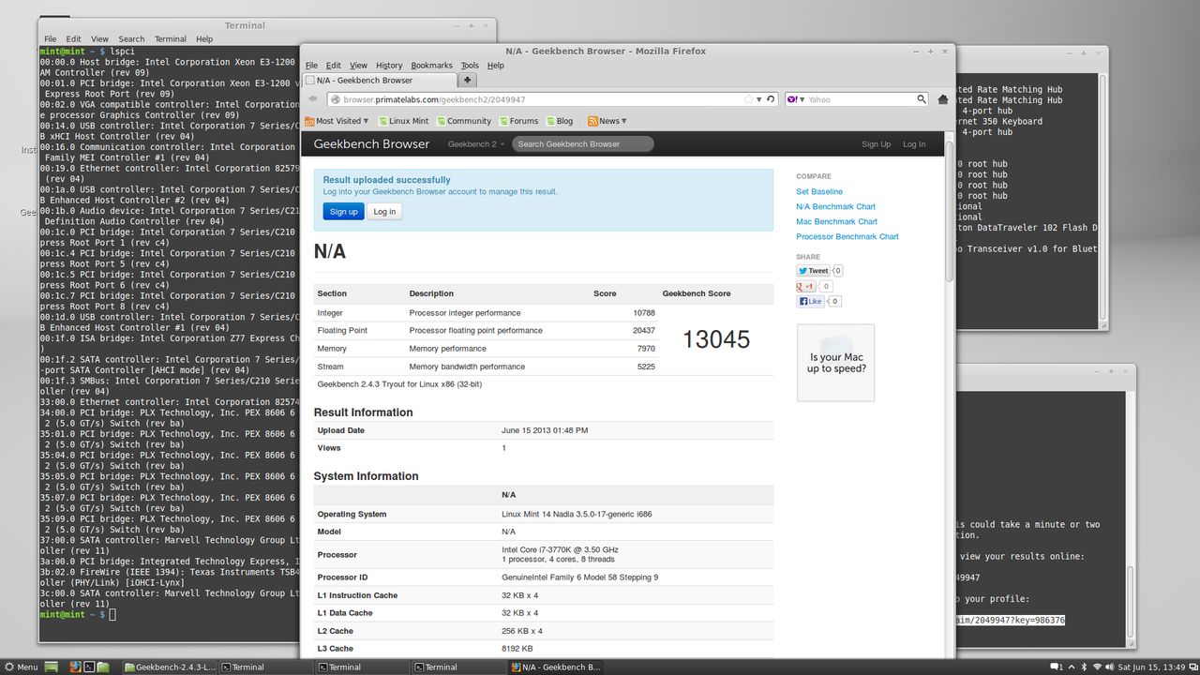
Task: Open the Mint Menu button
Action: tap(21, 667)
